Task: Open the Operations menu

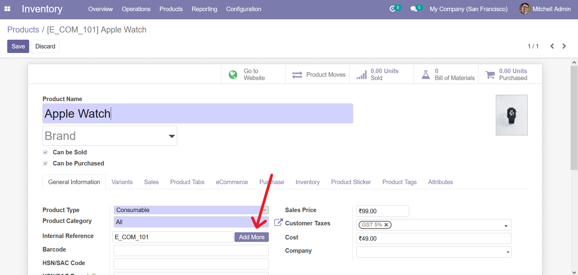Action: pyautogui.click(x=136, y=9)
